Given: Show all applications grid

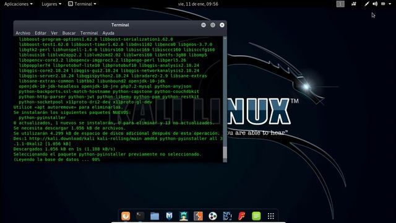Looking at the screenshot, I should click(271, 216).
